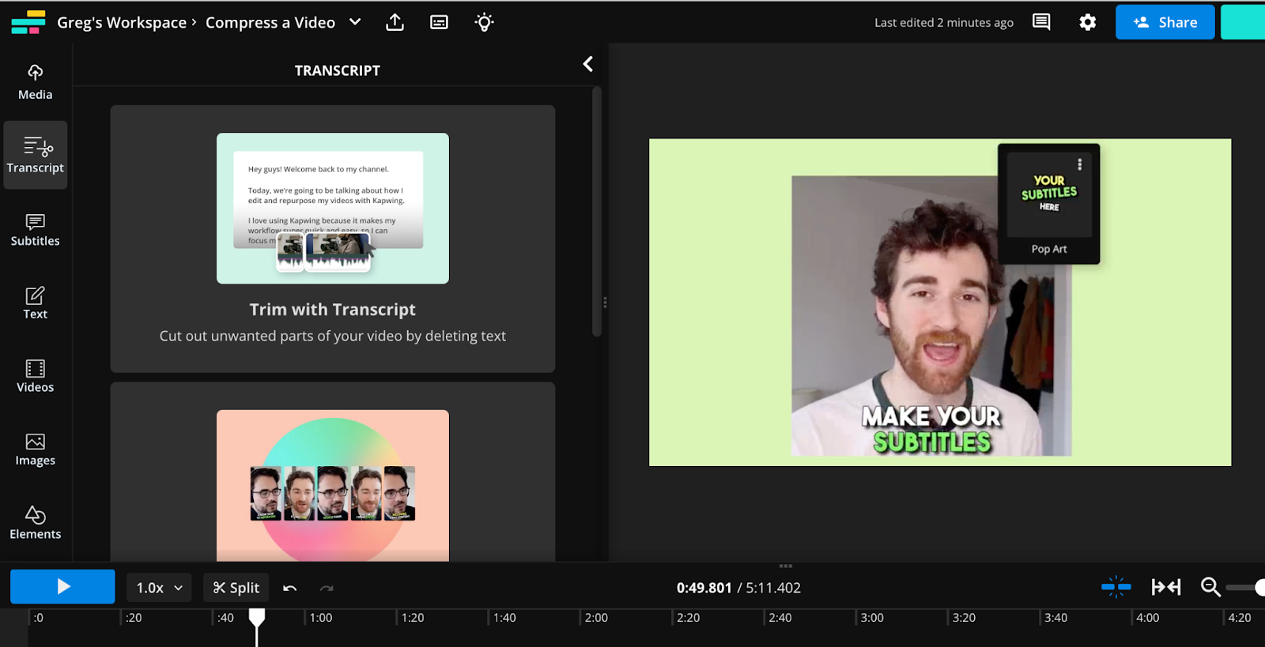Screen dimensions: 1265x647
Task: Click the export upload icon
Action: click(x=395, y=22)
